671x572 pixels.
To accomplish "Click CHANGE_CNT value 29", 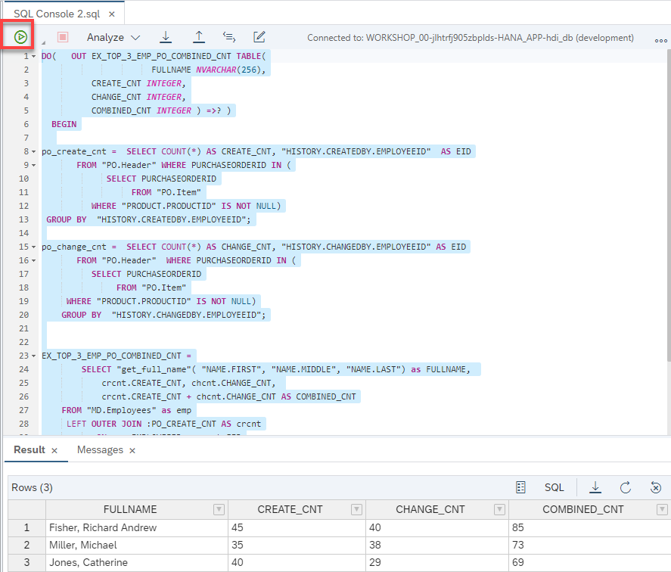I will point(437,563).
